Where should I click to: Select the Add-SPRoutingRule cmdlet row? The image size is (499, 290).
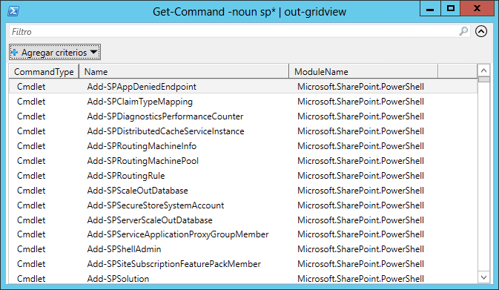(x=243, y=176)
